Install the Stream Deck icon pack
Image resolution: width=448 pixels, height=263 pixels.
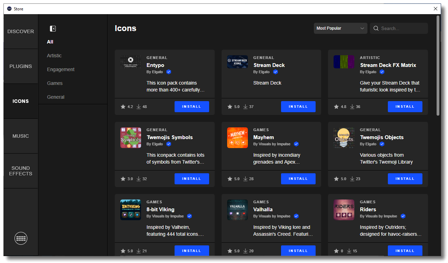tap(298, 107)
